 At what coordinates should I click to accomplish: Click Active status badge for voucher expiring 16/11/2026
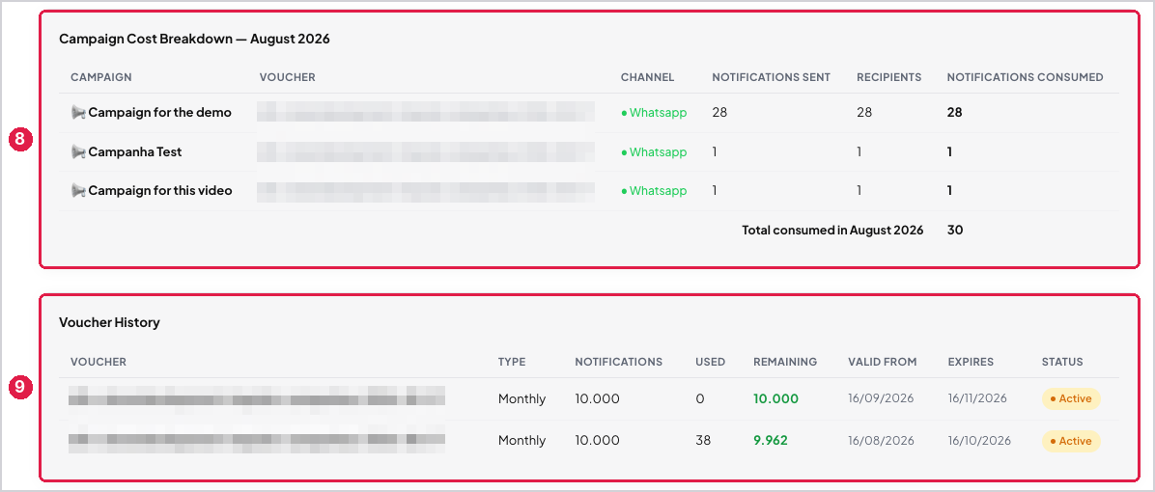[x=1071, y=398]
